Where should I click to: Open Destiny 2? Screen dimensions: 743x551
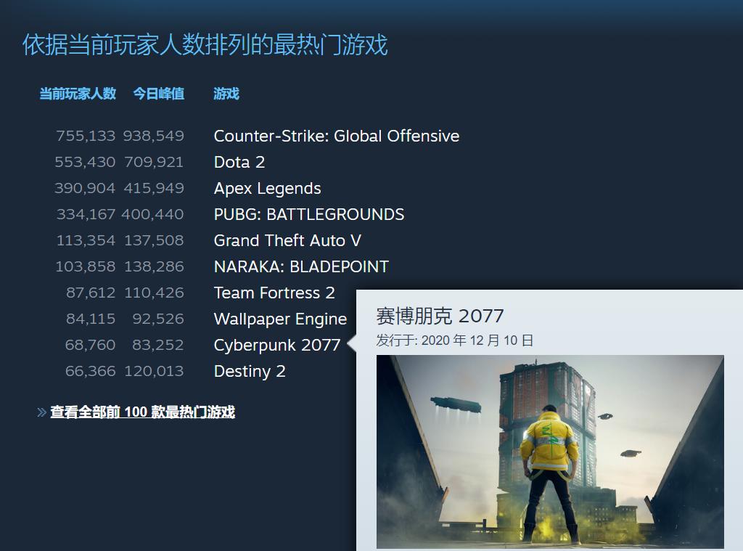point(250,371)
